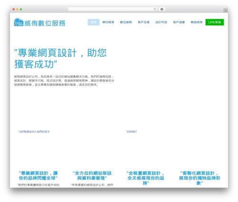238x202 pixels.
Task: Open the 客戶迴響 menu item
Action: 179,22
